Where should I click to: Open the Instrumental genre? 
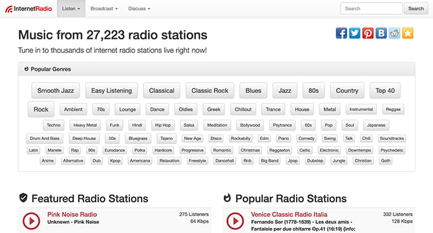[x=361, y=109]
